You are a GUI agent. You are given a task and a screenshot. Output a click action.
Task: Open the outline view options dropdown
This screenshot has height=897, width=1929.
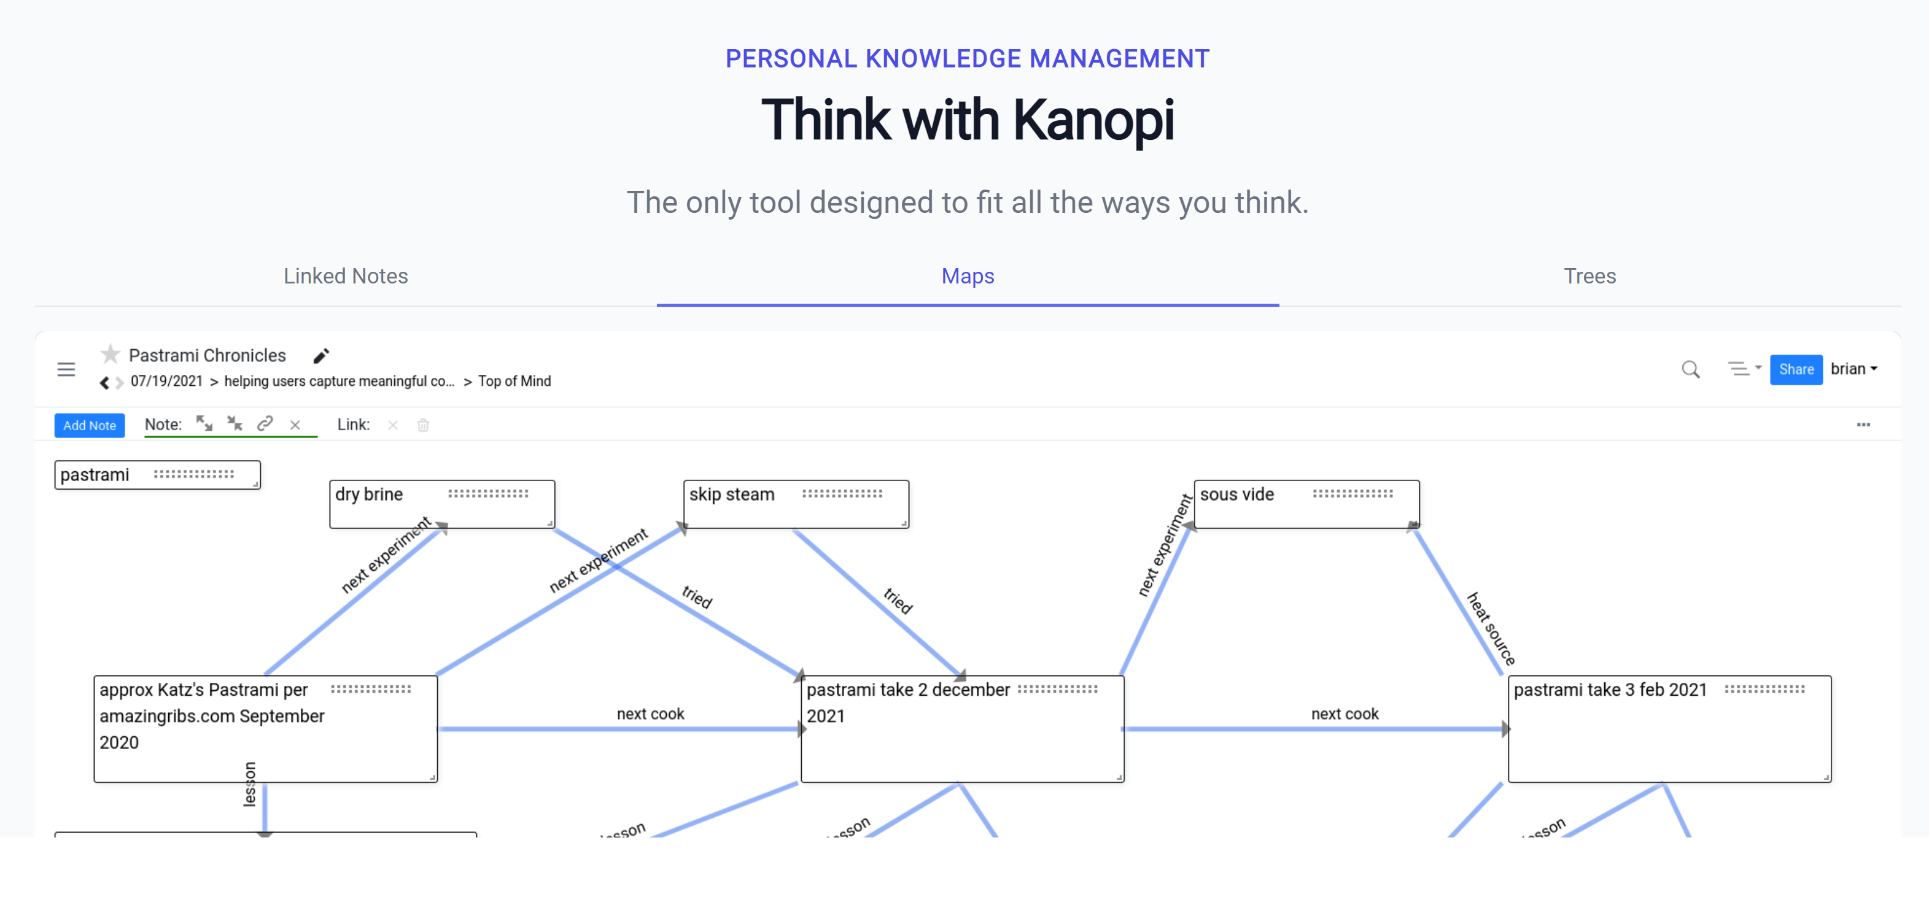[x=1744, y=369]
